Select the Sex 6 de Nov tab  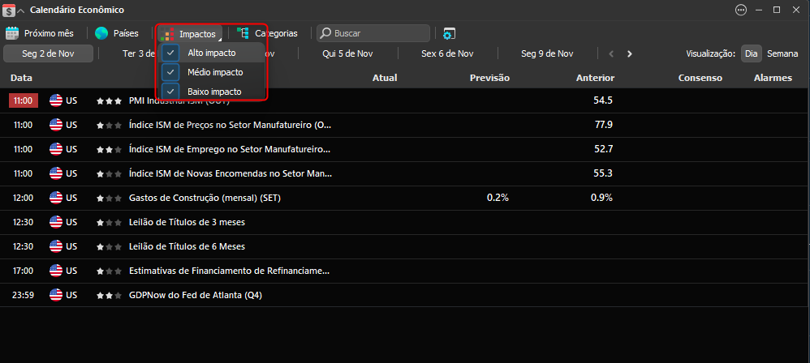[447, 53]
